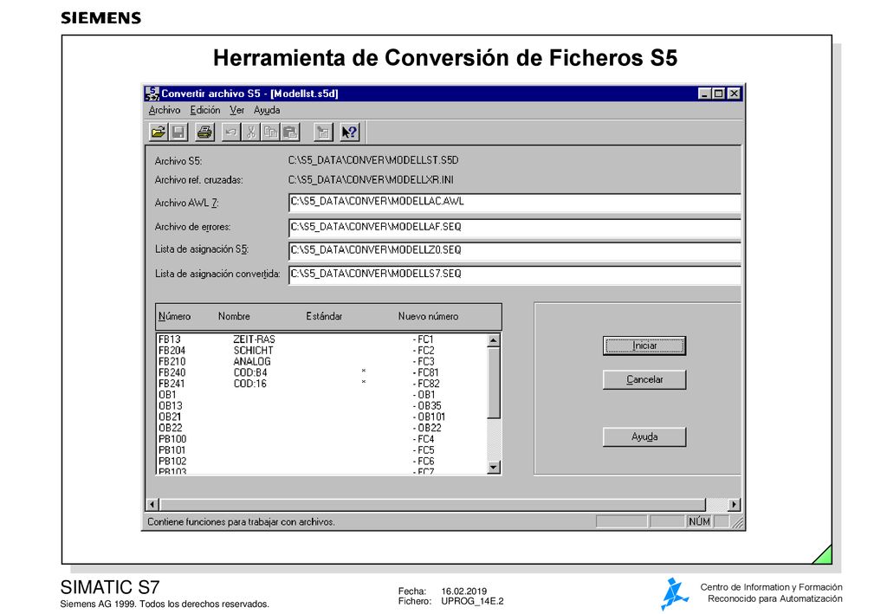Select the OB13 row in list
887x614 pixels.
321,406
